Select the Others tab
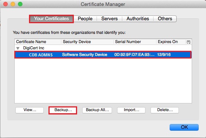This screenshot has width=206, height=138. (165, 19)
